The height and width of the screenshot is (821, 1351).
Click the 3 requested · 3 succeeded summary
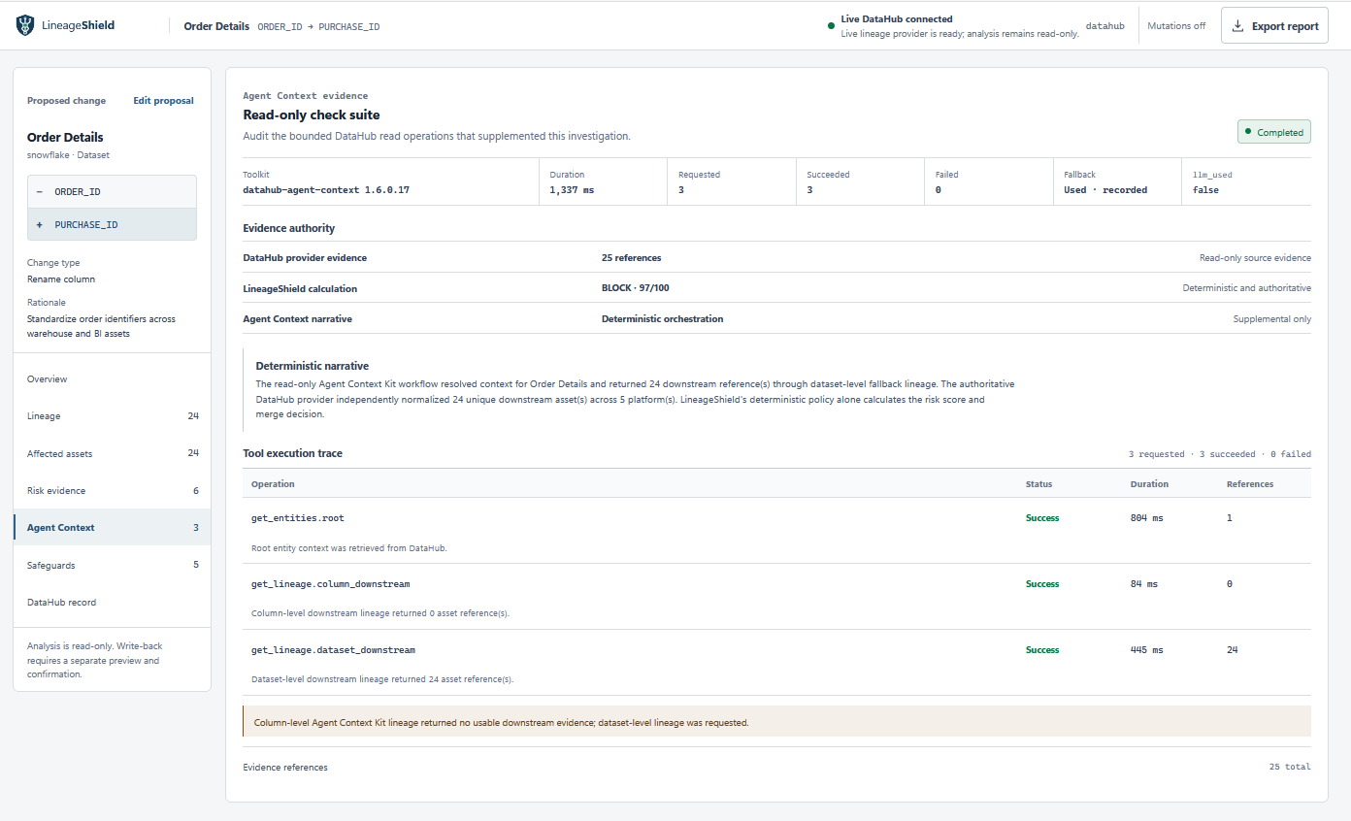click(1220, 454)
